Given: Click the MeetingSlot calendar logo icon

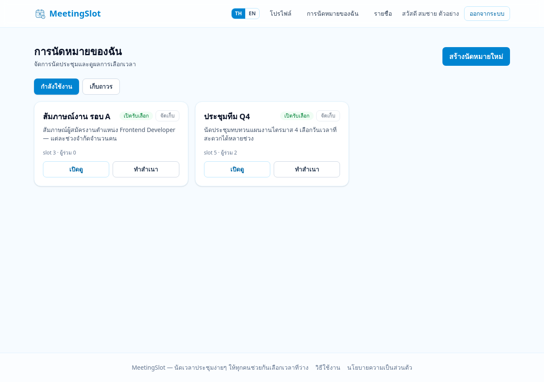Looking at the screenshot, I should (x=40, y=14).
